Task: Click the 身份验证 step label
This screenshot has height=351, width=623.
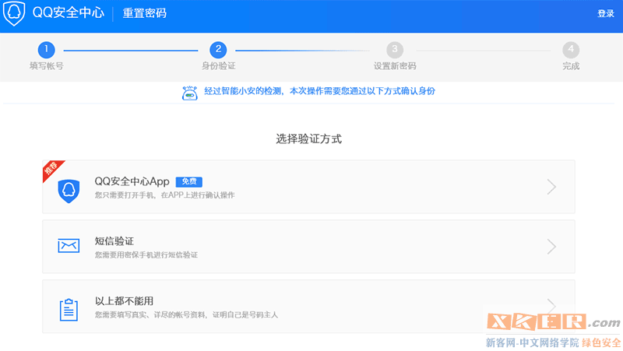Action: (219, 66)
